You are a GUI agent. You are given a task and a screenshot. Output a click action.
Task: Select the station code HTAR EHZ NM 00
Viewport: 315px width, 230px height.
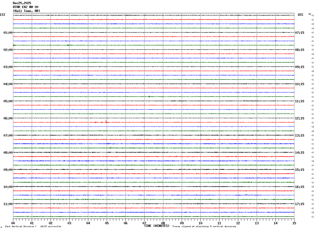click(x=26, y=7)
